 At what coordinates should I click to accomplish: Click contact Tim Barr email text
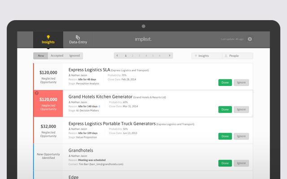tap(101, 164)
